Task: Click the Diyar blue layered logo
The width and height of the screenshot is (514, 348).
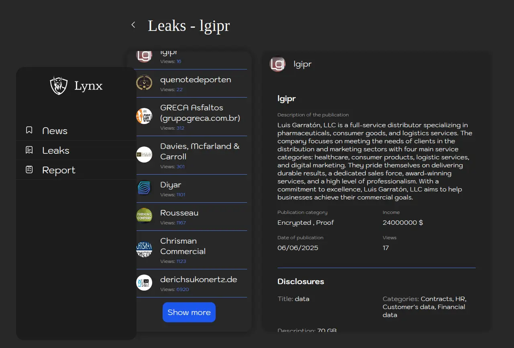Action: tap(144, 188)
